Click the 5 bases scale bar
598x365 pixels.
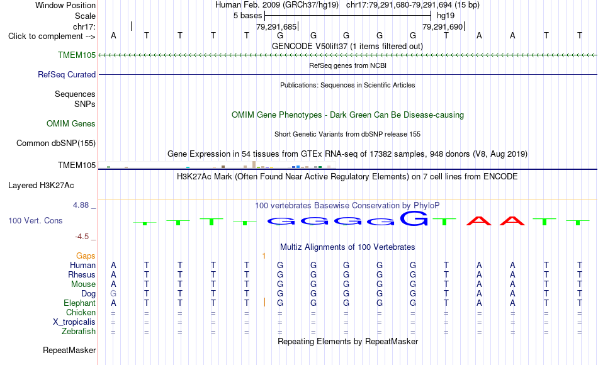[348, 16]
